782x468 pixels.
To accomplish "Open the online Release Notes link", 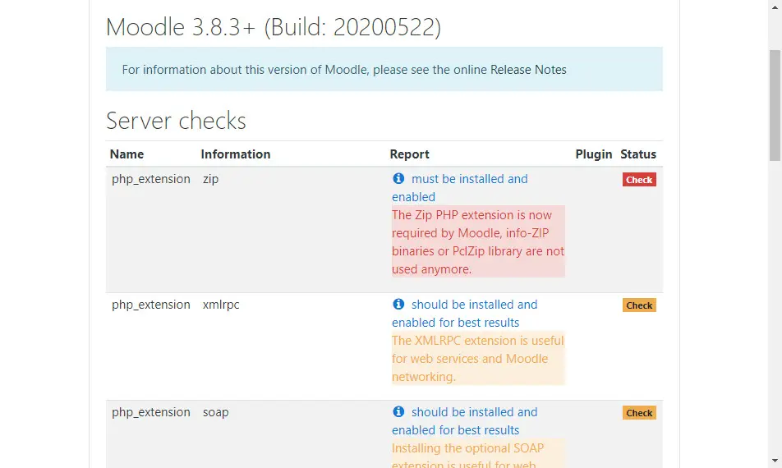I will (x=528, y=70).
